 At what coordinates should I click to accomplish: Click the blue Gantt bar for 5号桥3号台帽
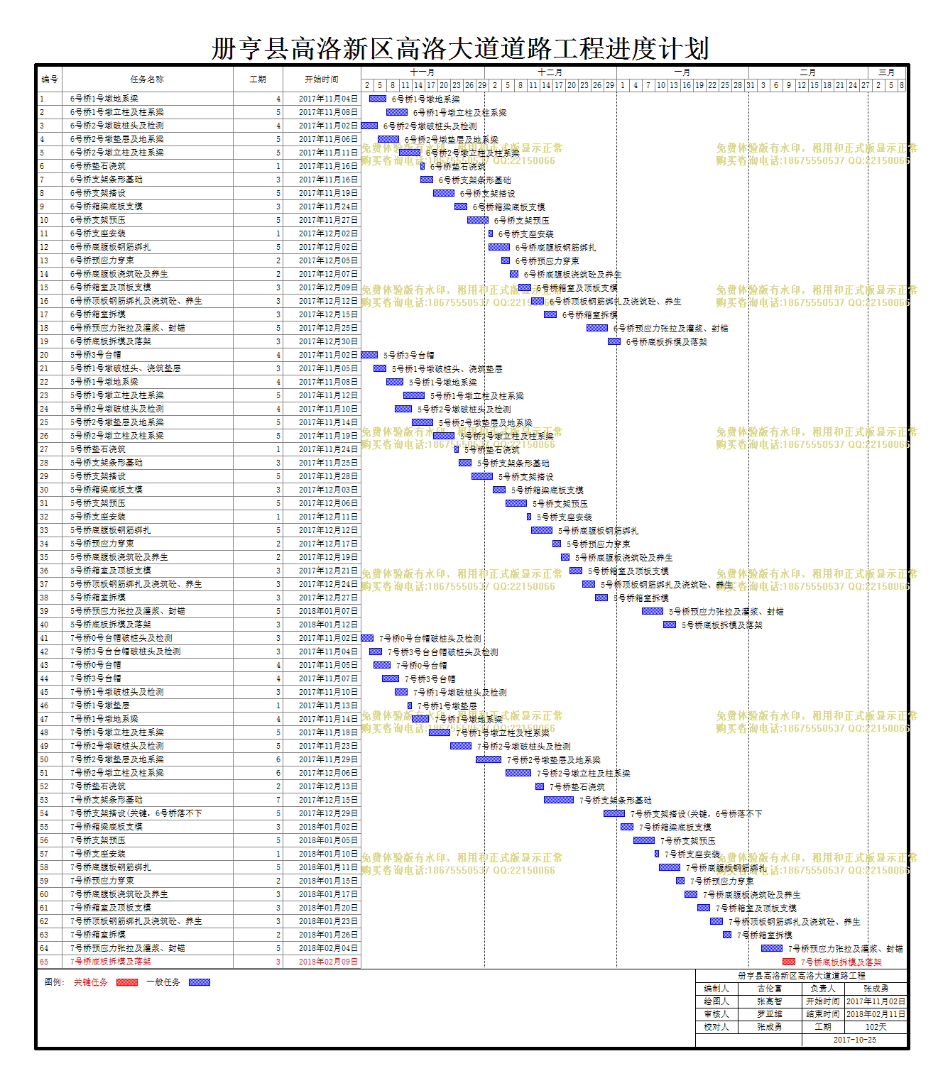(x=369, y=355)
